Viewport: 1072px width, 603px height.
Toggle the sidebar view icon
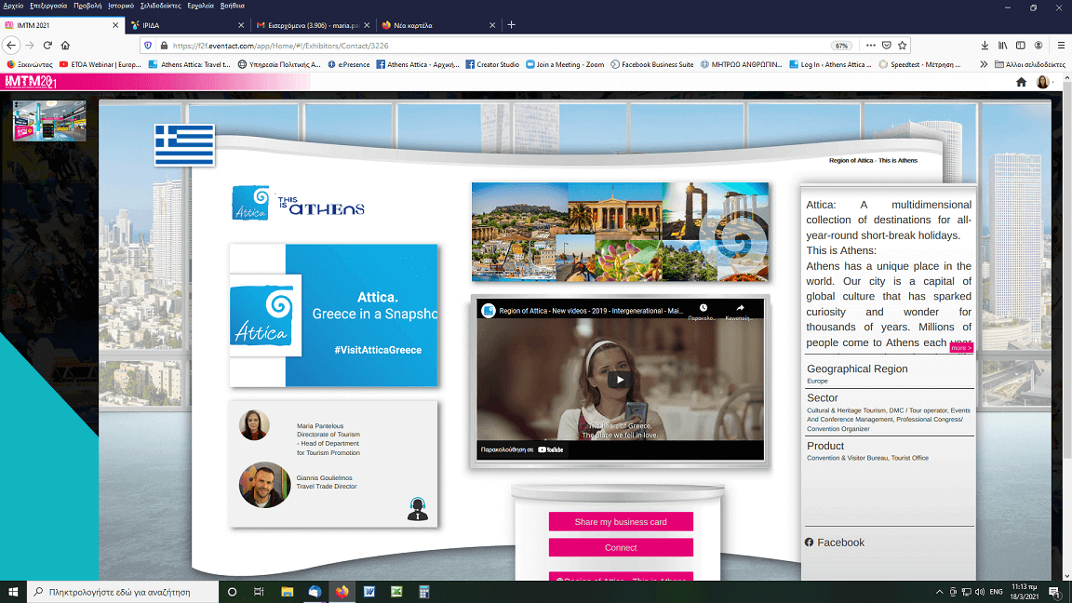point(1020,45)
